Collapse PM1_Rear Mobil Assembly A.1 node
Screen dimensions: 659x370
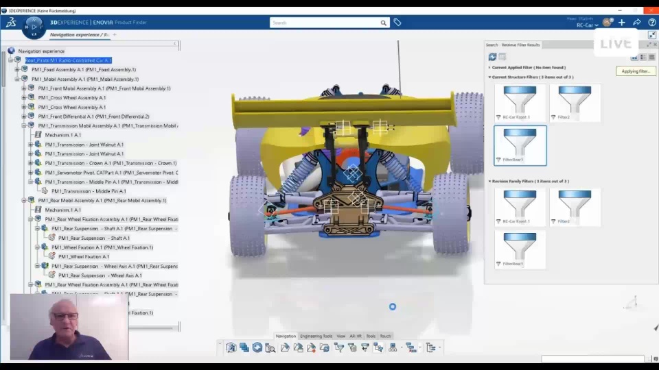pos(24,201)
